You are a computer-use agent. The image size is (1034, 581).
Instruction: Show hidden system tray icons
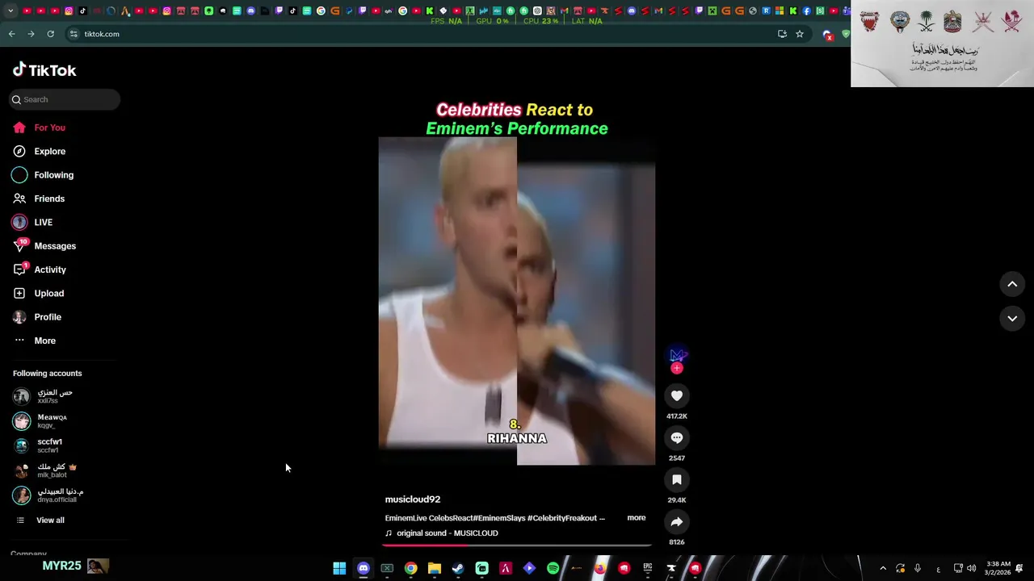pos(883,568)
